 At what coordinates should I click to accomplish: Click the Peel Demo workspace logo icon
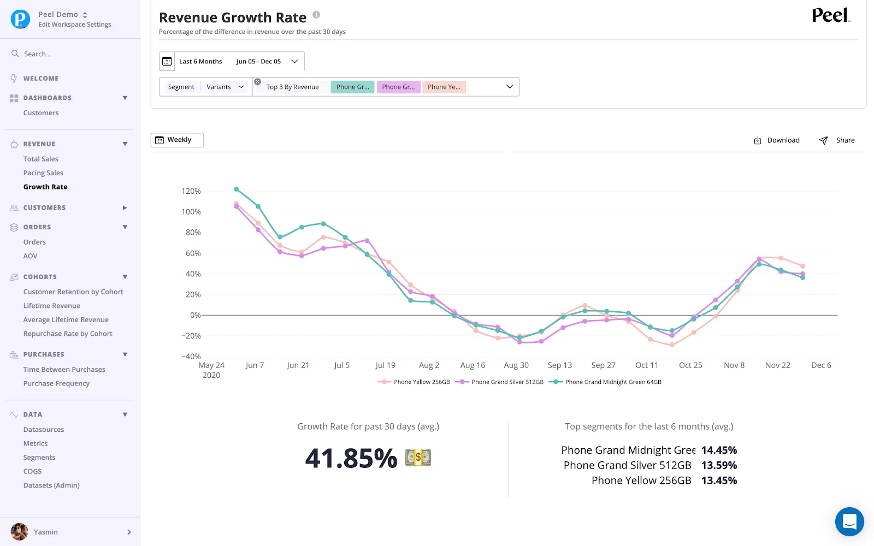[20, 19]
